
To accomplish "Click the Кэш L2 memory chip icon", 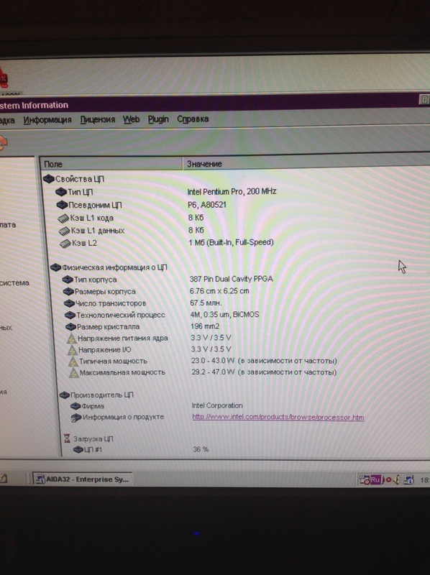I will click(x=65, y=244).
